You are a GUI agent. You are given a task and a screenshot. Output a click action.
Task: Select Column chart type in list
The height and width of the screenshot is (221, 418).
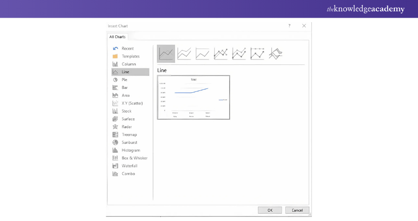pyautogui.click(x=128, y=64)
